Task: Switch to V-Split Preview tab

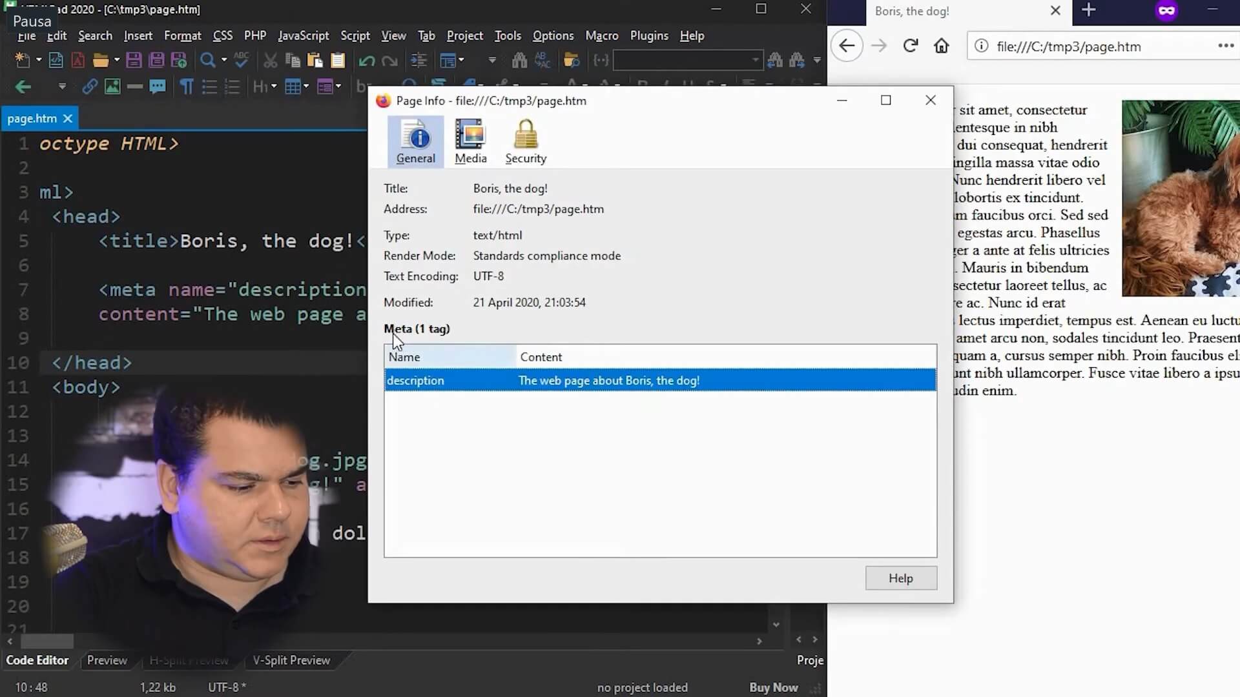Action: point(291,660)
